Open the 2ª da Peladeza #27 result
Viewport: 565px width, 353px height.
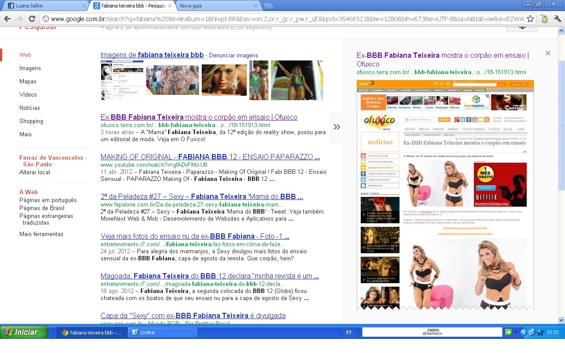coord(202,197)
